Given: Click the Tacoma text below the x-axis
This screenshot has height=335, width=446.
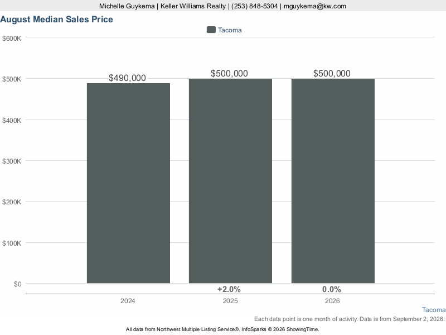Looking at the screenshot, I should [x=434, y=310].
